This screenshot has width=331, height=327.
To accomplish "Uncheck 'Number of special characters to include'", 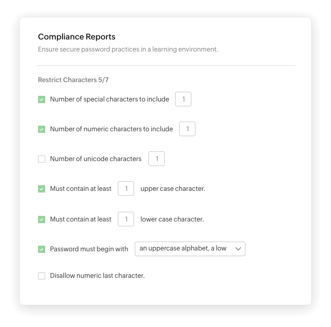I will pos(41,99).
